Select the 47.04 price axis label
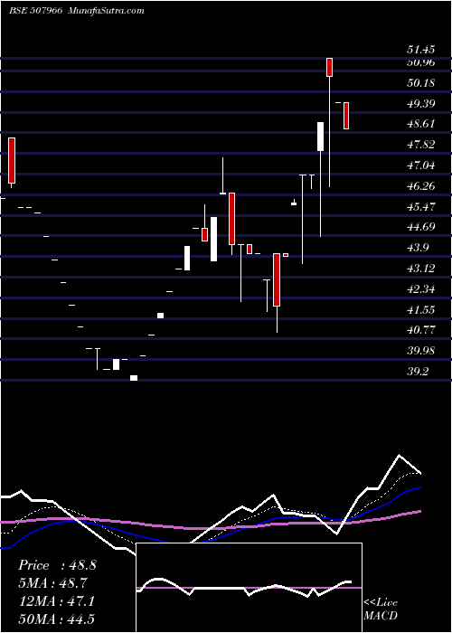 tap(421, 165)
